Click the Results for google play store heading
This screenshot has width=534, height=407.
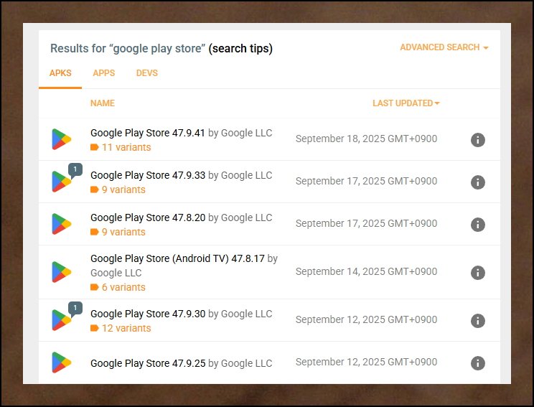[128, 48]
